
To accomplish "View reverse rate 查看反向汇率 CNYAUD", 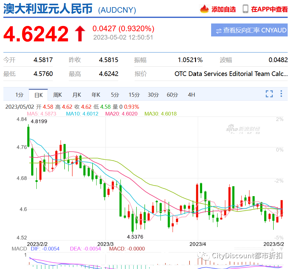I will (x=249, y=30).
